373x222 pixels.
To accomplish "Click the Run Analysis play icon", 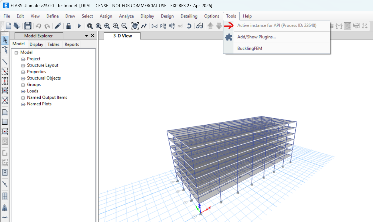I will click(x=79, y=26).
